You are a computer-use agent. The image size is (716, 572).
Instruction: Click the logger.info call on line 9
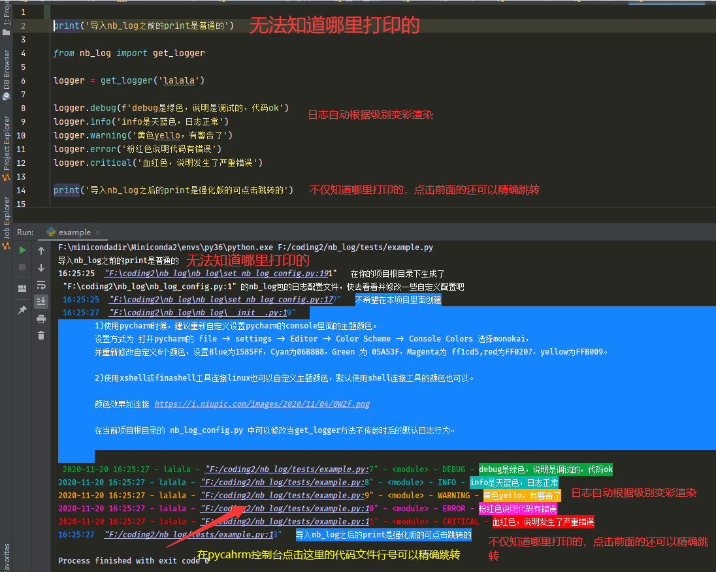(141, 122)
